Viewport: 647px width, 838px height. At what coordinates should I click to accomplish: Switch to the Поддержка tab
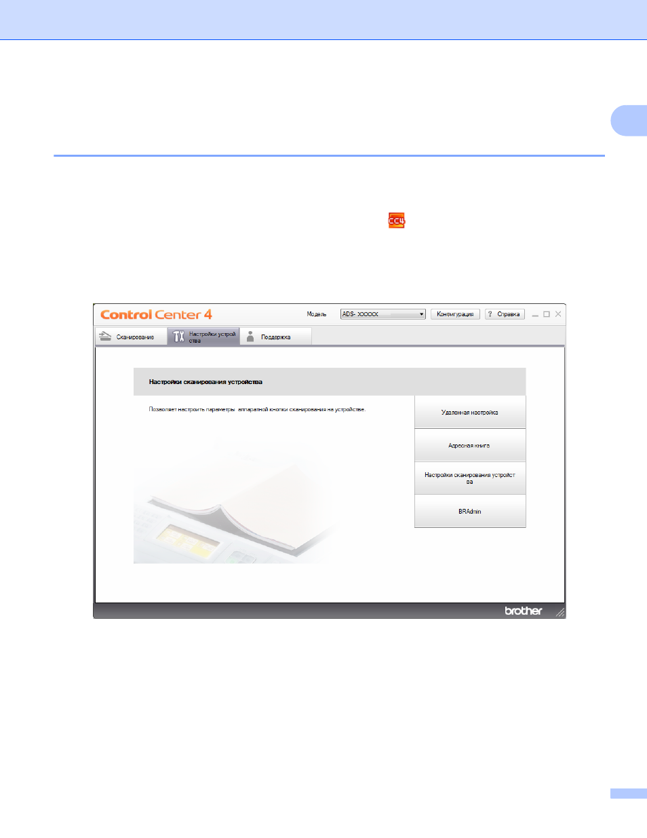275,337
